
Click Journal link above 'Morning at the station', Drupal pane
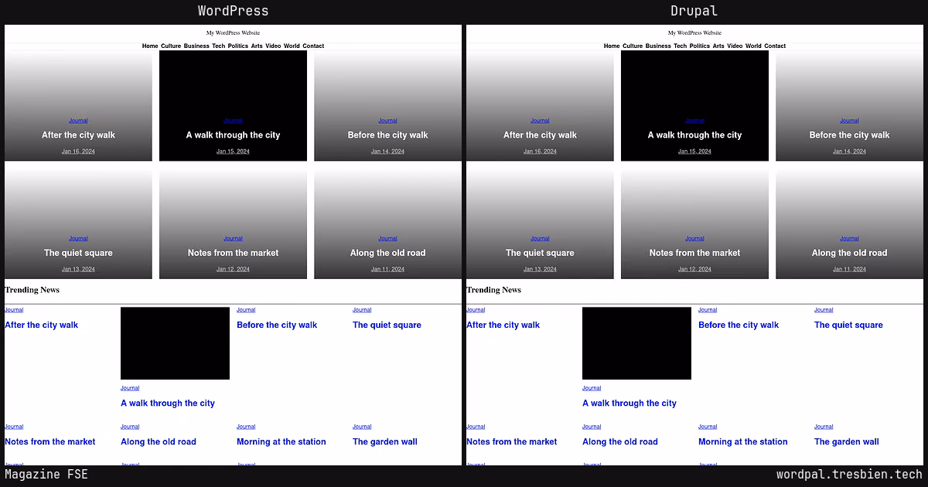point(708,427)
